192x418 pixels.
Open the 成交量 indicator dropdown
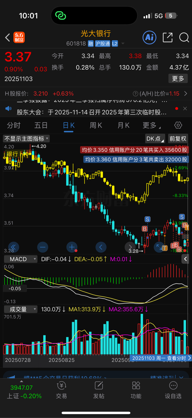pos(21,309)
